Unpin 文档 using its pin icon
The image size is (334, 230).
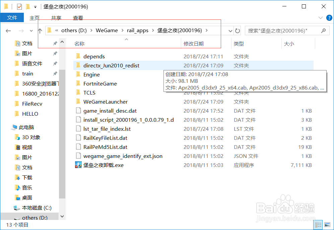coord(55,44)
